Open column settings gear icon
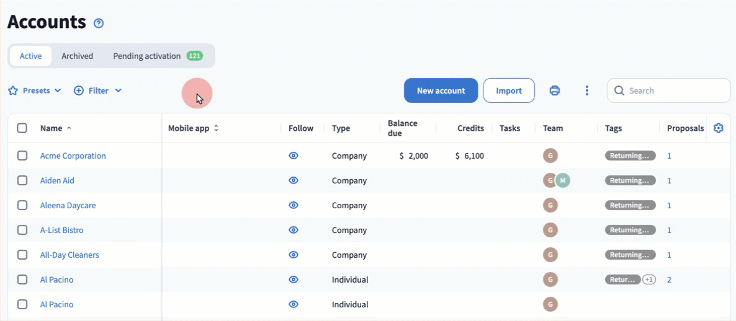This screenshot has width=736, height=321. pos(719,128)
